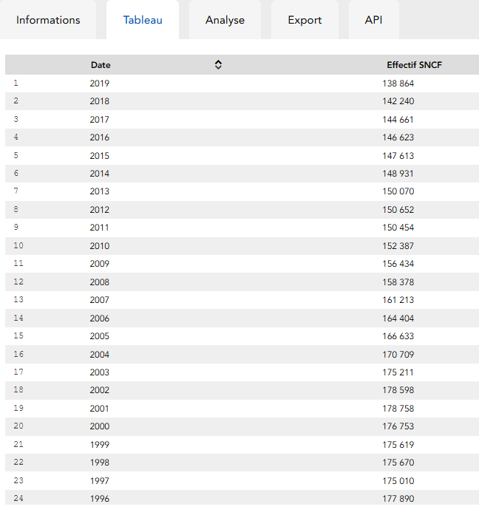This screenshot has width=479, height=518.
Task: Select the 2005 date cell
Action: click(99, 336)
